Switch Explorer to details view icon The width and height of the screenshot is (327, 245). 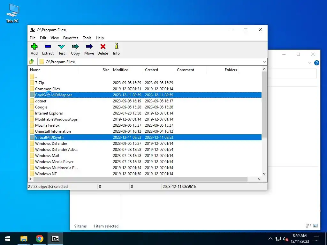(308, 226)
